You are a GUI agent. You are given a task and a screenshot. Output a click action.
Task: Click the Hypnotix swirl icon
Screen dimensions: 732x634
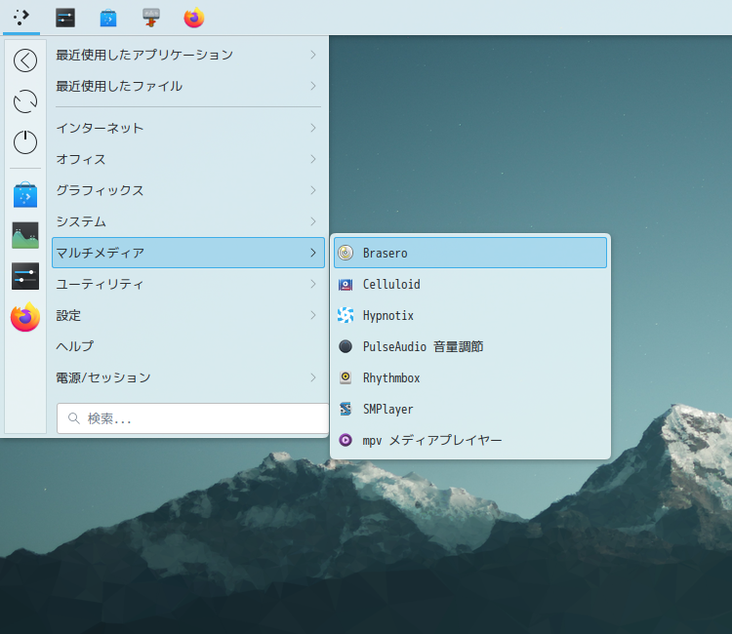click(x=346, y=315)
